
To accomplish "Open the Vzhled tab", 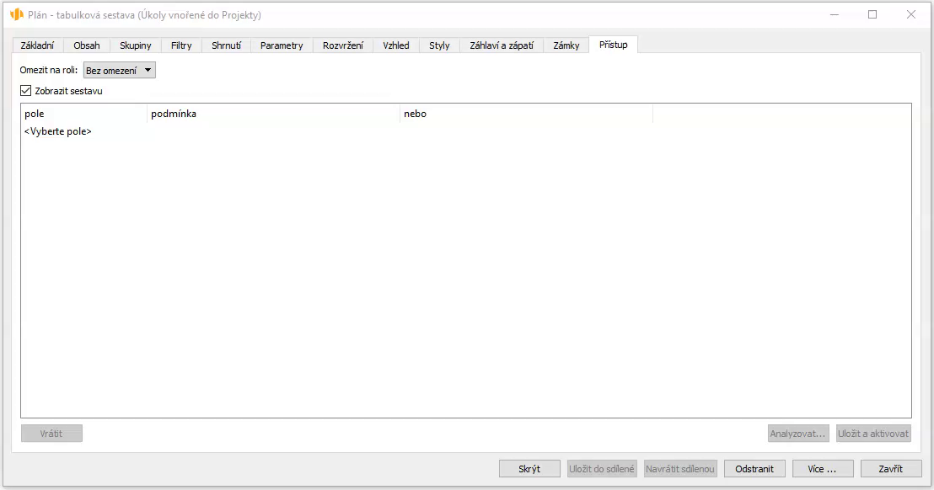I will [x=396, y=45].
